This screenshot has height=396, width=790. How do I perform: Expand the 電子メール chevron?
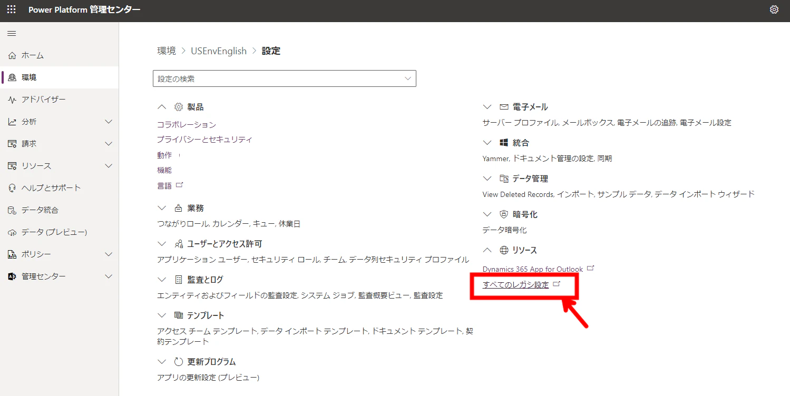pyautogui.click(x=487, y=107)
